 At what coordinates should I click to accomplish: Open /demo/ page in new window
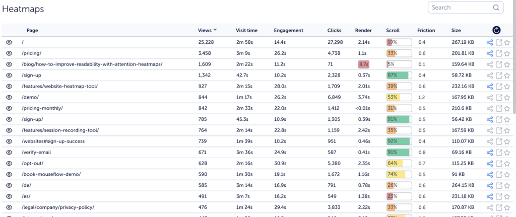(499, 97)
